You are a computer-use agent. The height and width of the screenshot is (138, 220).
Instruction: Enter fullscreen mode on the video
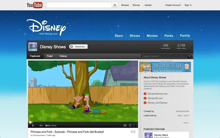(x=135, y=125)
